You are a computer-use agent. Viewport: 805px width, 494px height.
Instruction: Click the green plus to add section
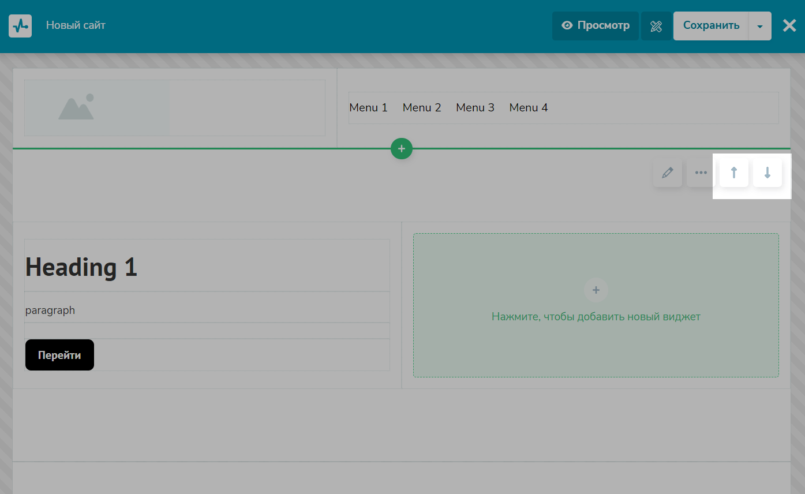[402, 149]
